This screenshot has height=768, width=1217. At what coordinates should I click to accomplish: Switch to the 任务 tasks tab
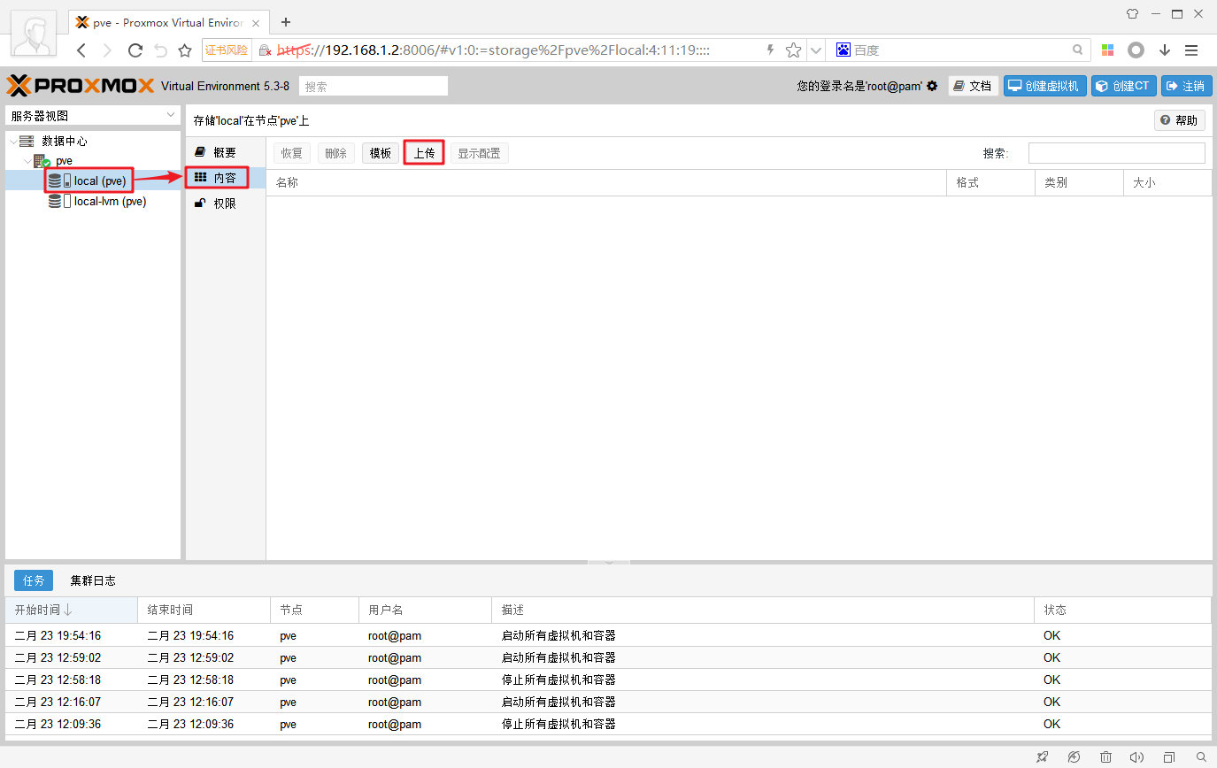coord(34,580)
